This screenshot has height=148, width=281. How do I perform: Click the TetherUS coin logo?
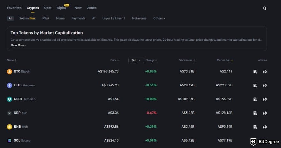(10, 99)
